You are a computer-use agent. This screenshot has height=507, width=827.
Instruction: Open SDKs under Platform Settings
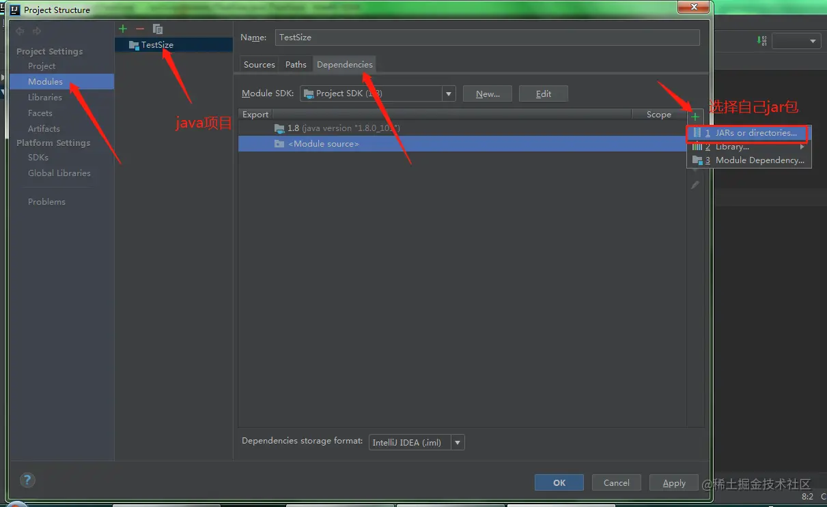click(38, 158)
